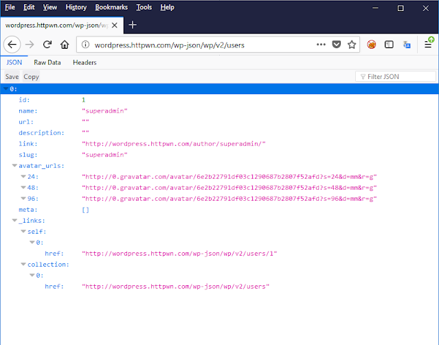Collapse the 96 avatar entry
This screenshot has height=345, width=439.
[x=23, y=198]
